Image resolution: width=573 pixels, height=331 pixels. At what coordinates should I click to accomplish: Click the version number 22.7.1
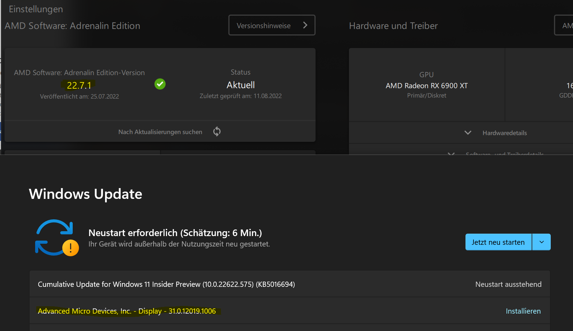click(79, 85)
